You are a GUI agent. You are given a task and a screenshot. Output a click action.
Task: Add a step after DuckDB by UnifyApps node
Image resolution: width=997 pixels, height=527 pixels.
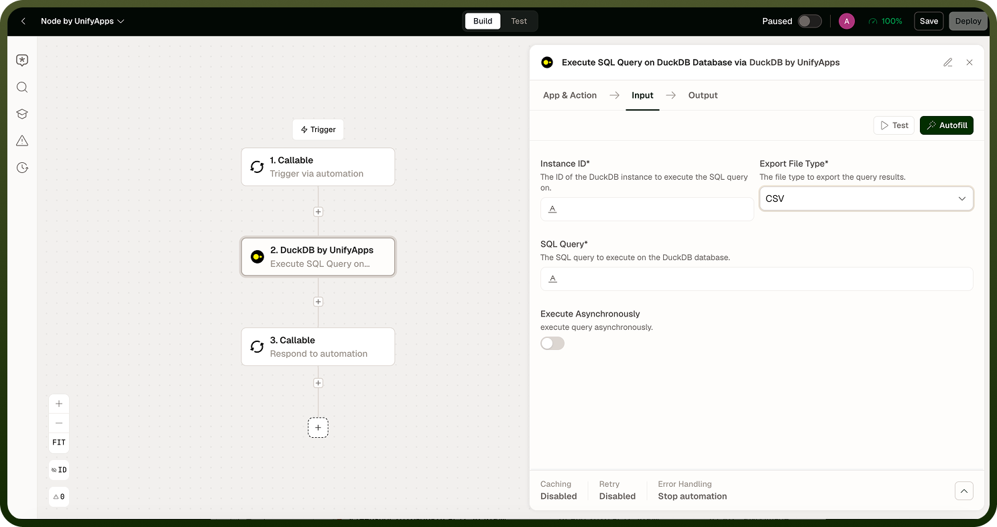318,302
